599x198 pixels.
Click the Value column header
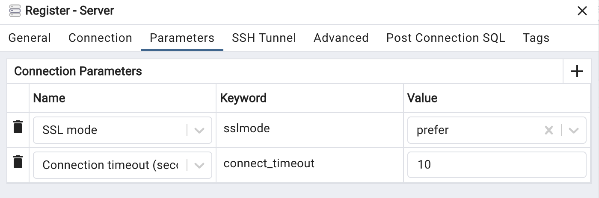pos(422,98)
